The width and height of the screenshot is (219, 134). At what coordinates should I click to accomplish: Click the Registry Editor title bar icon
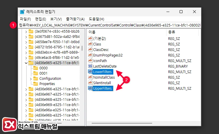click(22, 12)
